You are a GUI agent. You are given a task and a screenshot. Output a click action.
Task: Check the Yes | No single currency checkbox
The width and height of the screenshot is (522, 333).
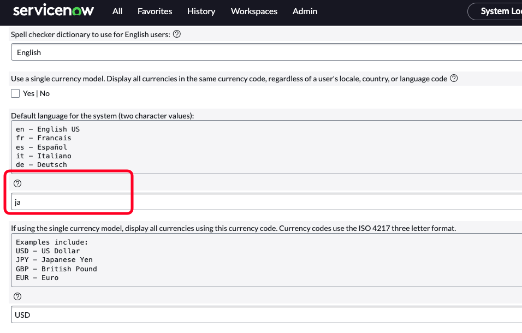point(15,93)
